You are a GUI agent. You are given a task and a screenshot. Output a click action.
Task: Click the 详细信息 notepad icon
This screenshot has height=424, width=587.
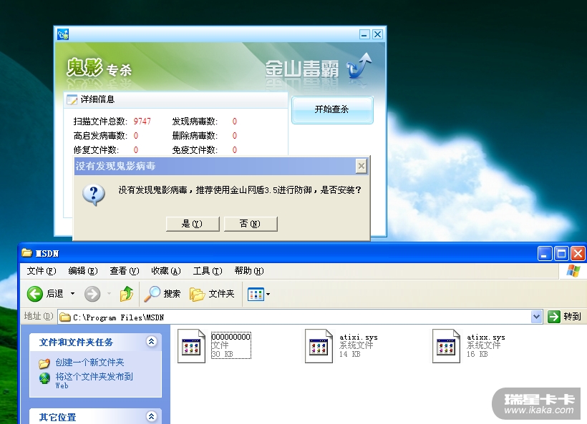click(72, 99)
